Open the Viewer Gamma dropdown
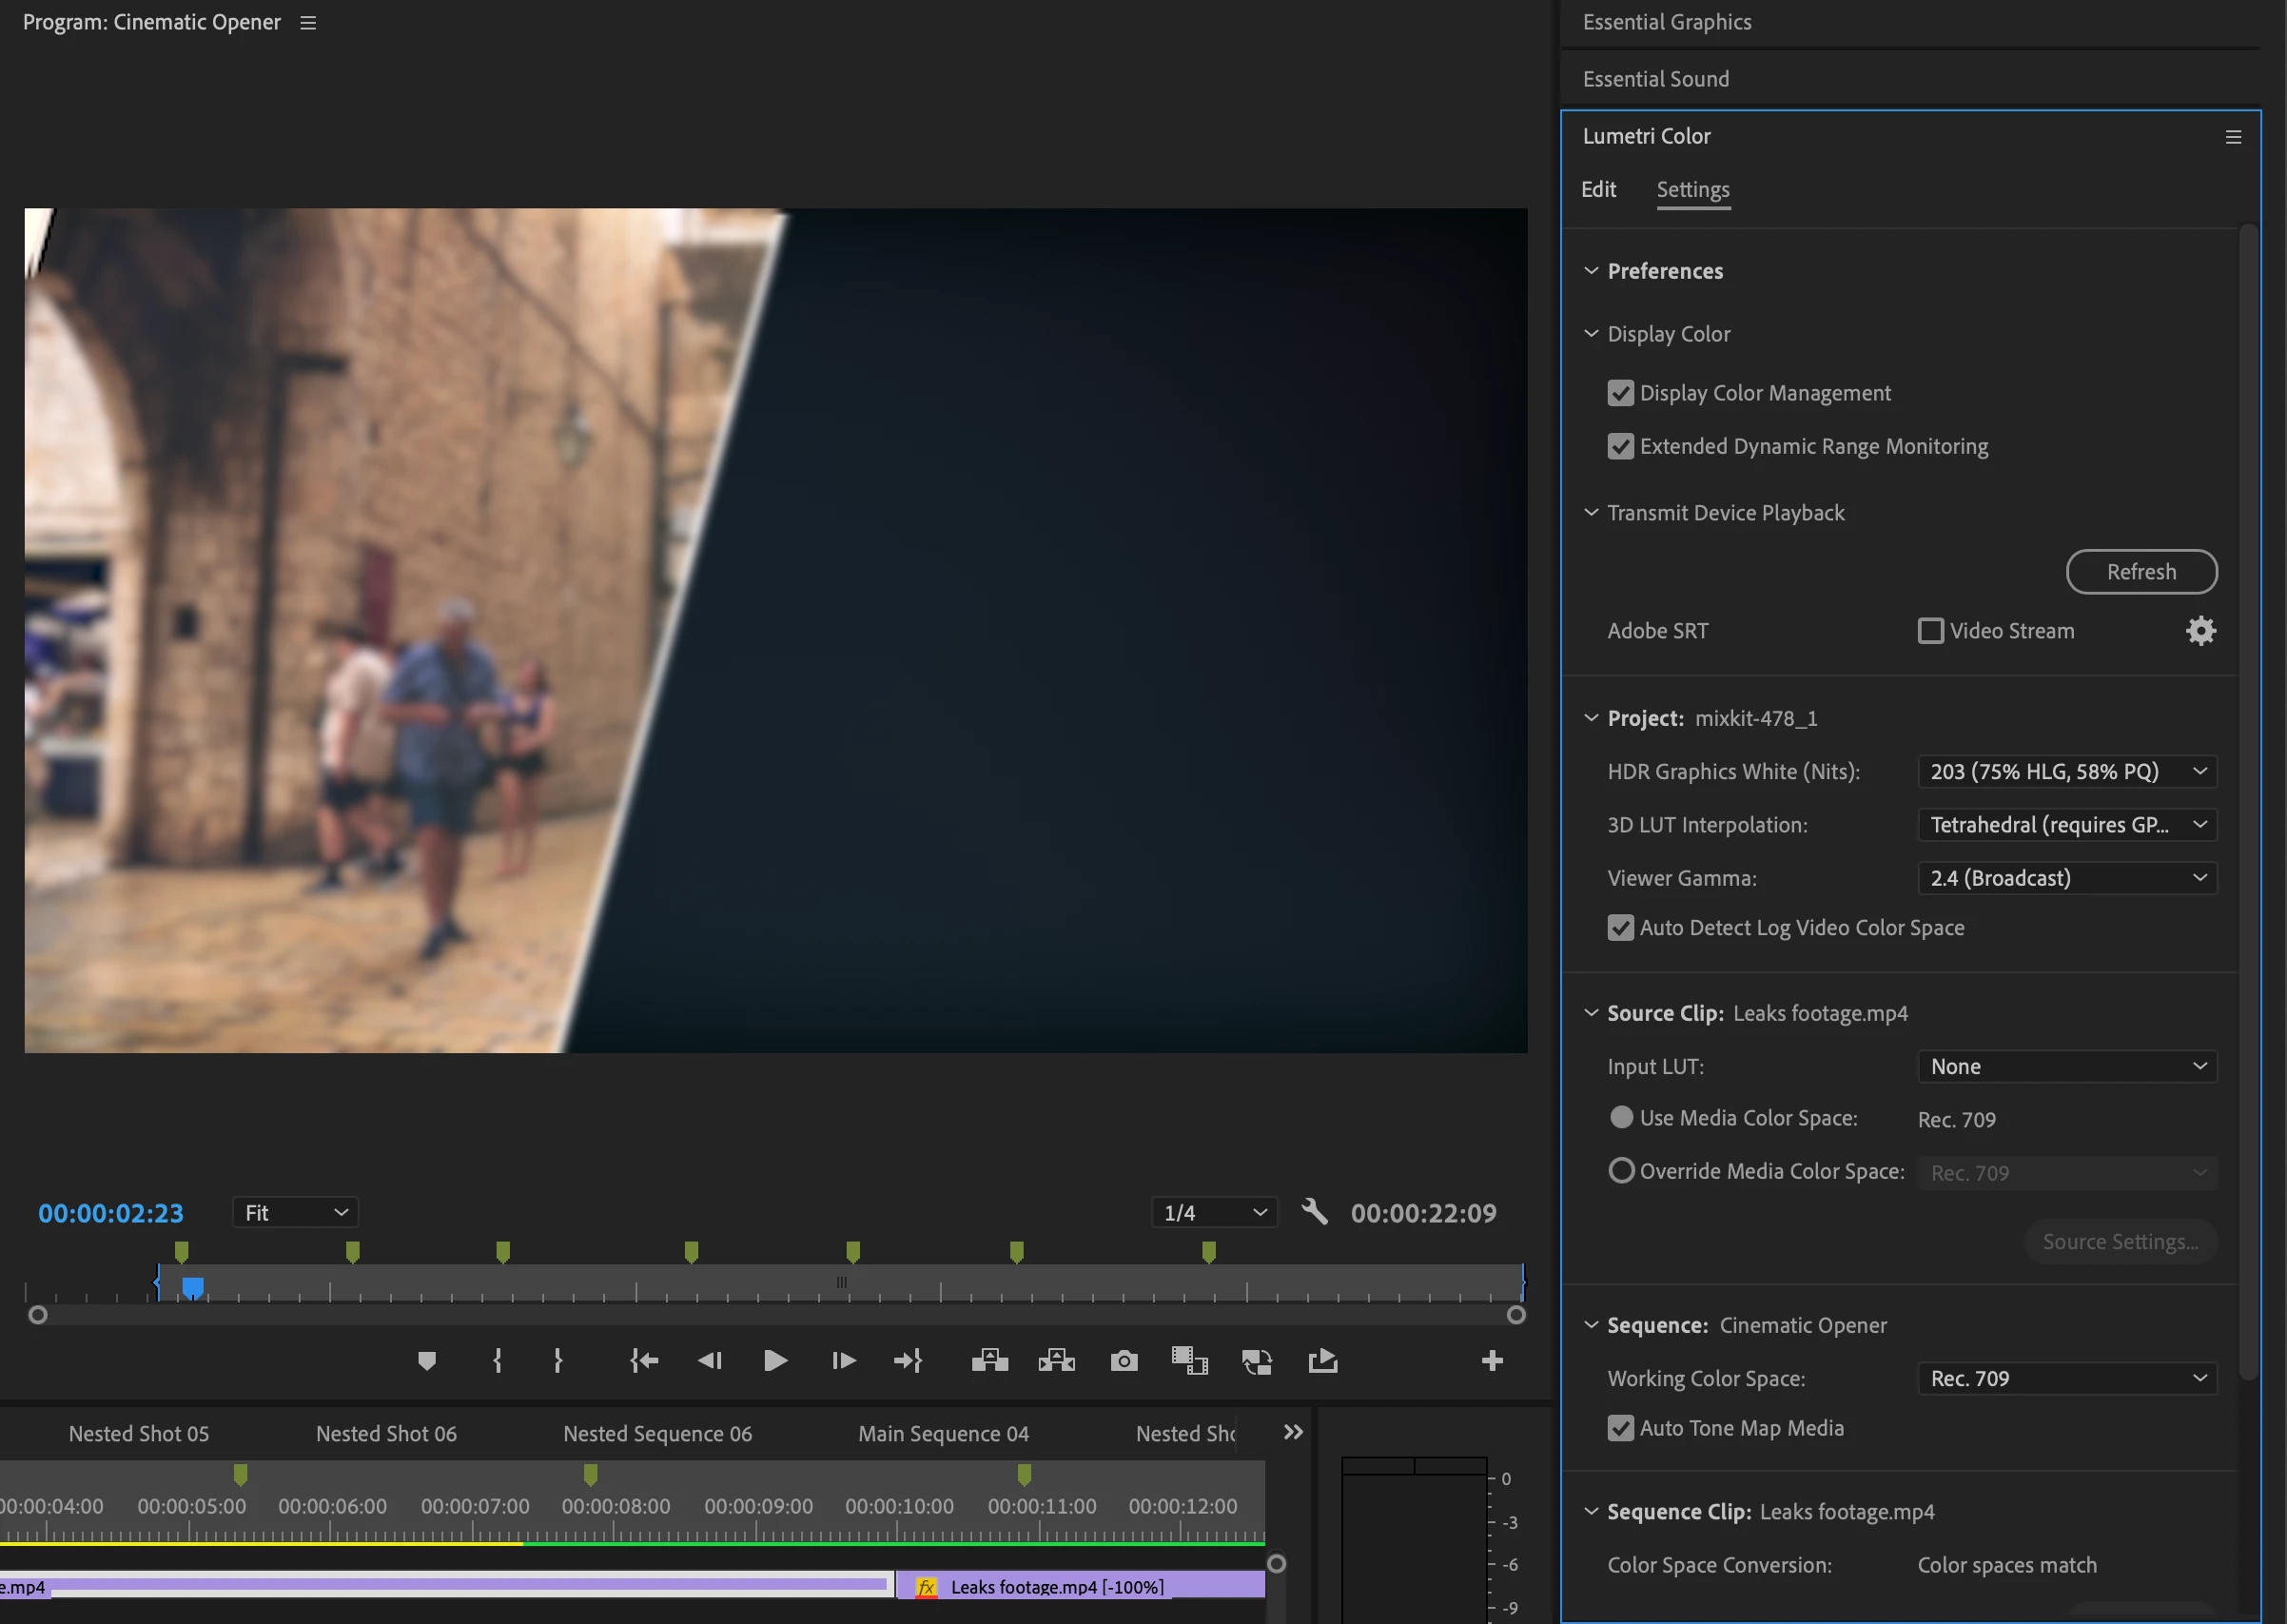Screen dimensions: 2287x1624 pos(2066,878)
